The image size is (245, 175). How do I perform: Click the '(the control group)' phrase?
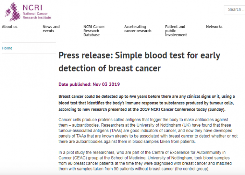pyautogui.click(x=188, y=169)
